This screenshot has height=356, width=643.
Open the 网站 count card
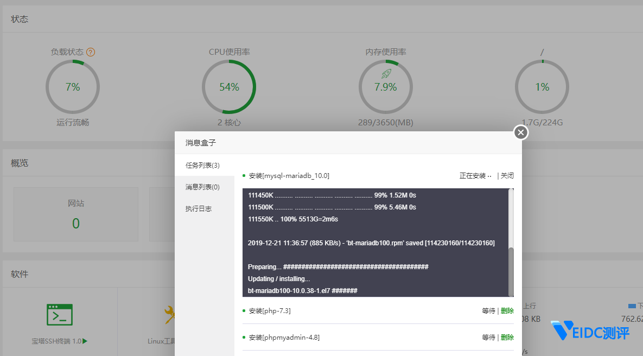tap(76, 214)
